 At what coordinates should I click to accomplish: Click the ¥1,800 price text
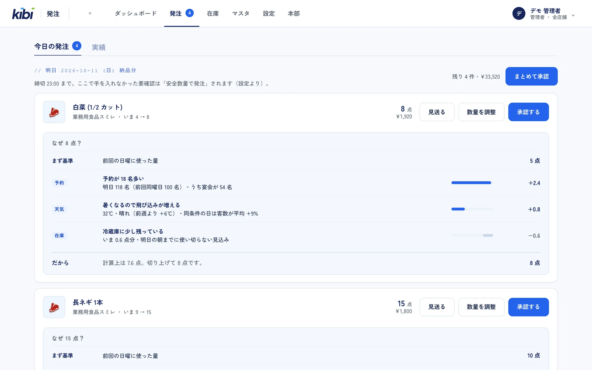[x=404, y=311]
